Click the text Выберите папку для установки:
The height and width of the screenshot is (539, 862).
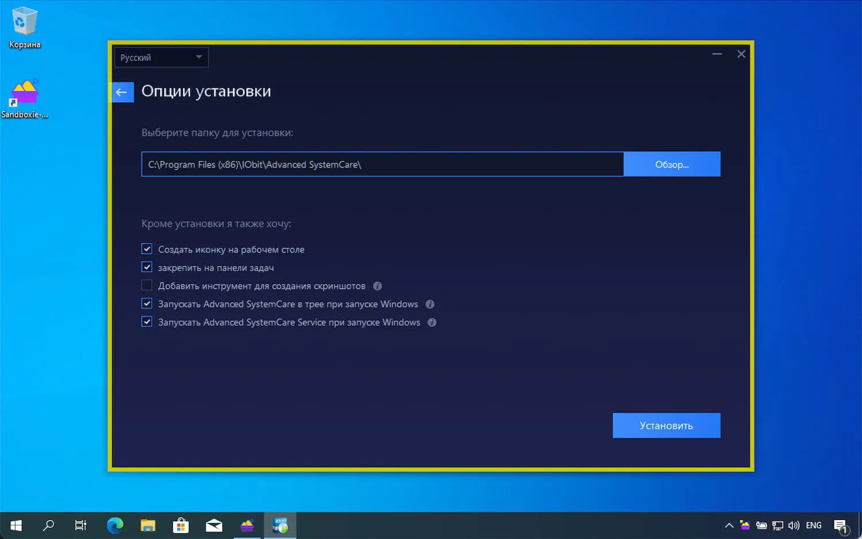pos(217,133)
